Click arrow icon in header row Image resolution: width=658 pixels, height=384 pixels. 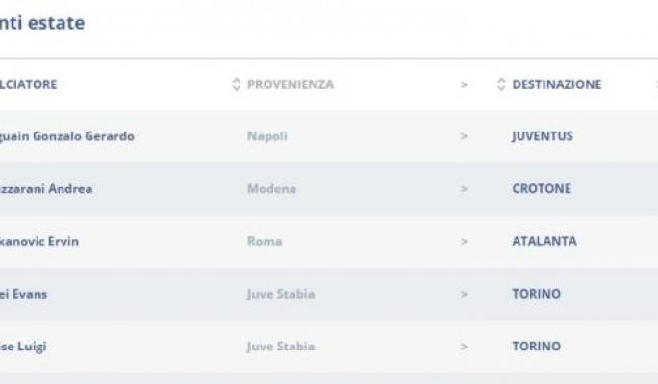point(464,85)
